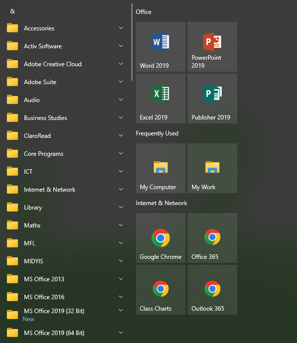
Task: Expand the MS Office 2019 (64 Bit) chevron
Action: coord(121,333)
